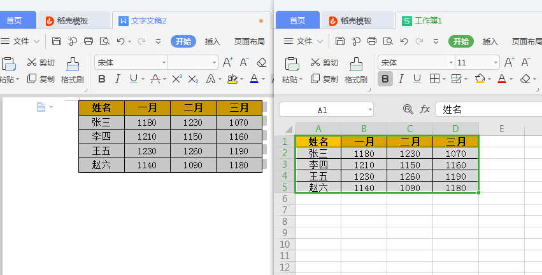
Task: Open the document's 宋体 font name dropdown
Action: tap(164, 63)
